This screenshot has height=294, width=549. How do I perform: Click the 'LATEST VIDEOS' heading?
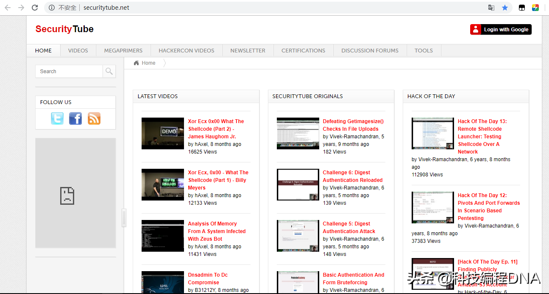click(x=158, y=96)
